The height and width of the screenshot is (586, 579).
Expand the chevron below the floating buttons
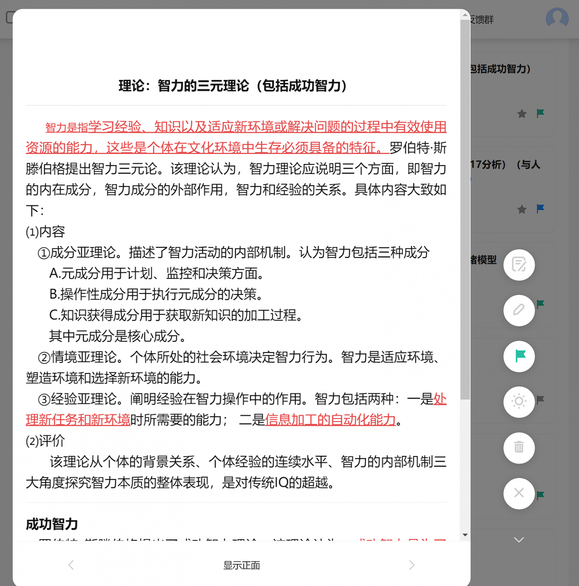coord(519,540)
